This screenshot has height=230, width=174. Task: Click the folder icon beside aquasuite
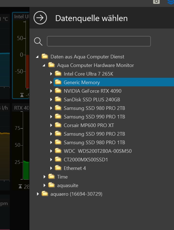(x=51, y=185)
